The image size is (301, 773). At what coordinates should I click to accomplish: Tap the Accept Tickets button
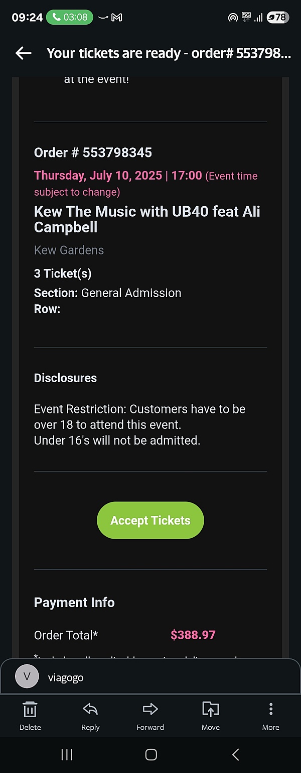click(150, 521)
